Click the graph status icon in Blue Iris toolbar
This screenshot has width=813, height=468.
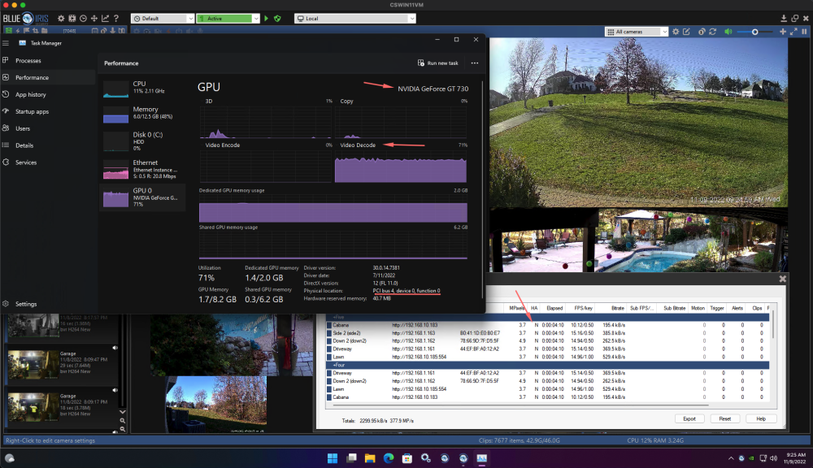point(105,18)
